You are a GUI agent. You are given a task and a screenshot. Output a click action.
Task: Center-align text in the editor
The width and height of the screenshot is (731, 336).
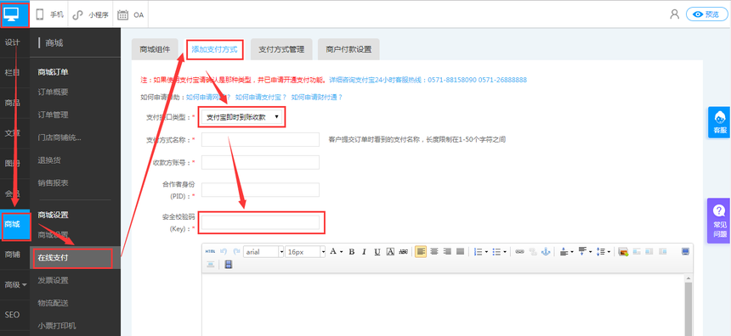(x=434, y=252)
